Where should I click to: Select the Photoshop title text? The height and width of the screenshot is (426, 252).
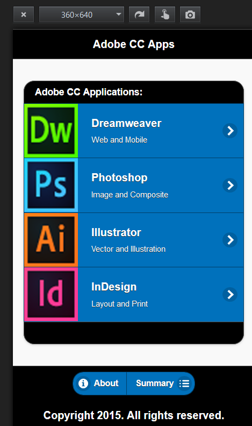[x=119, y=177]
